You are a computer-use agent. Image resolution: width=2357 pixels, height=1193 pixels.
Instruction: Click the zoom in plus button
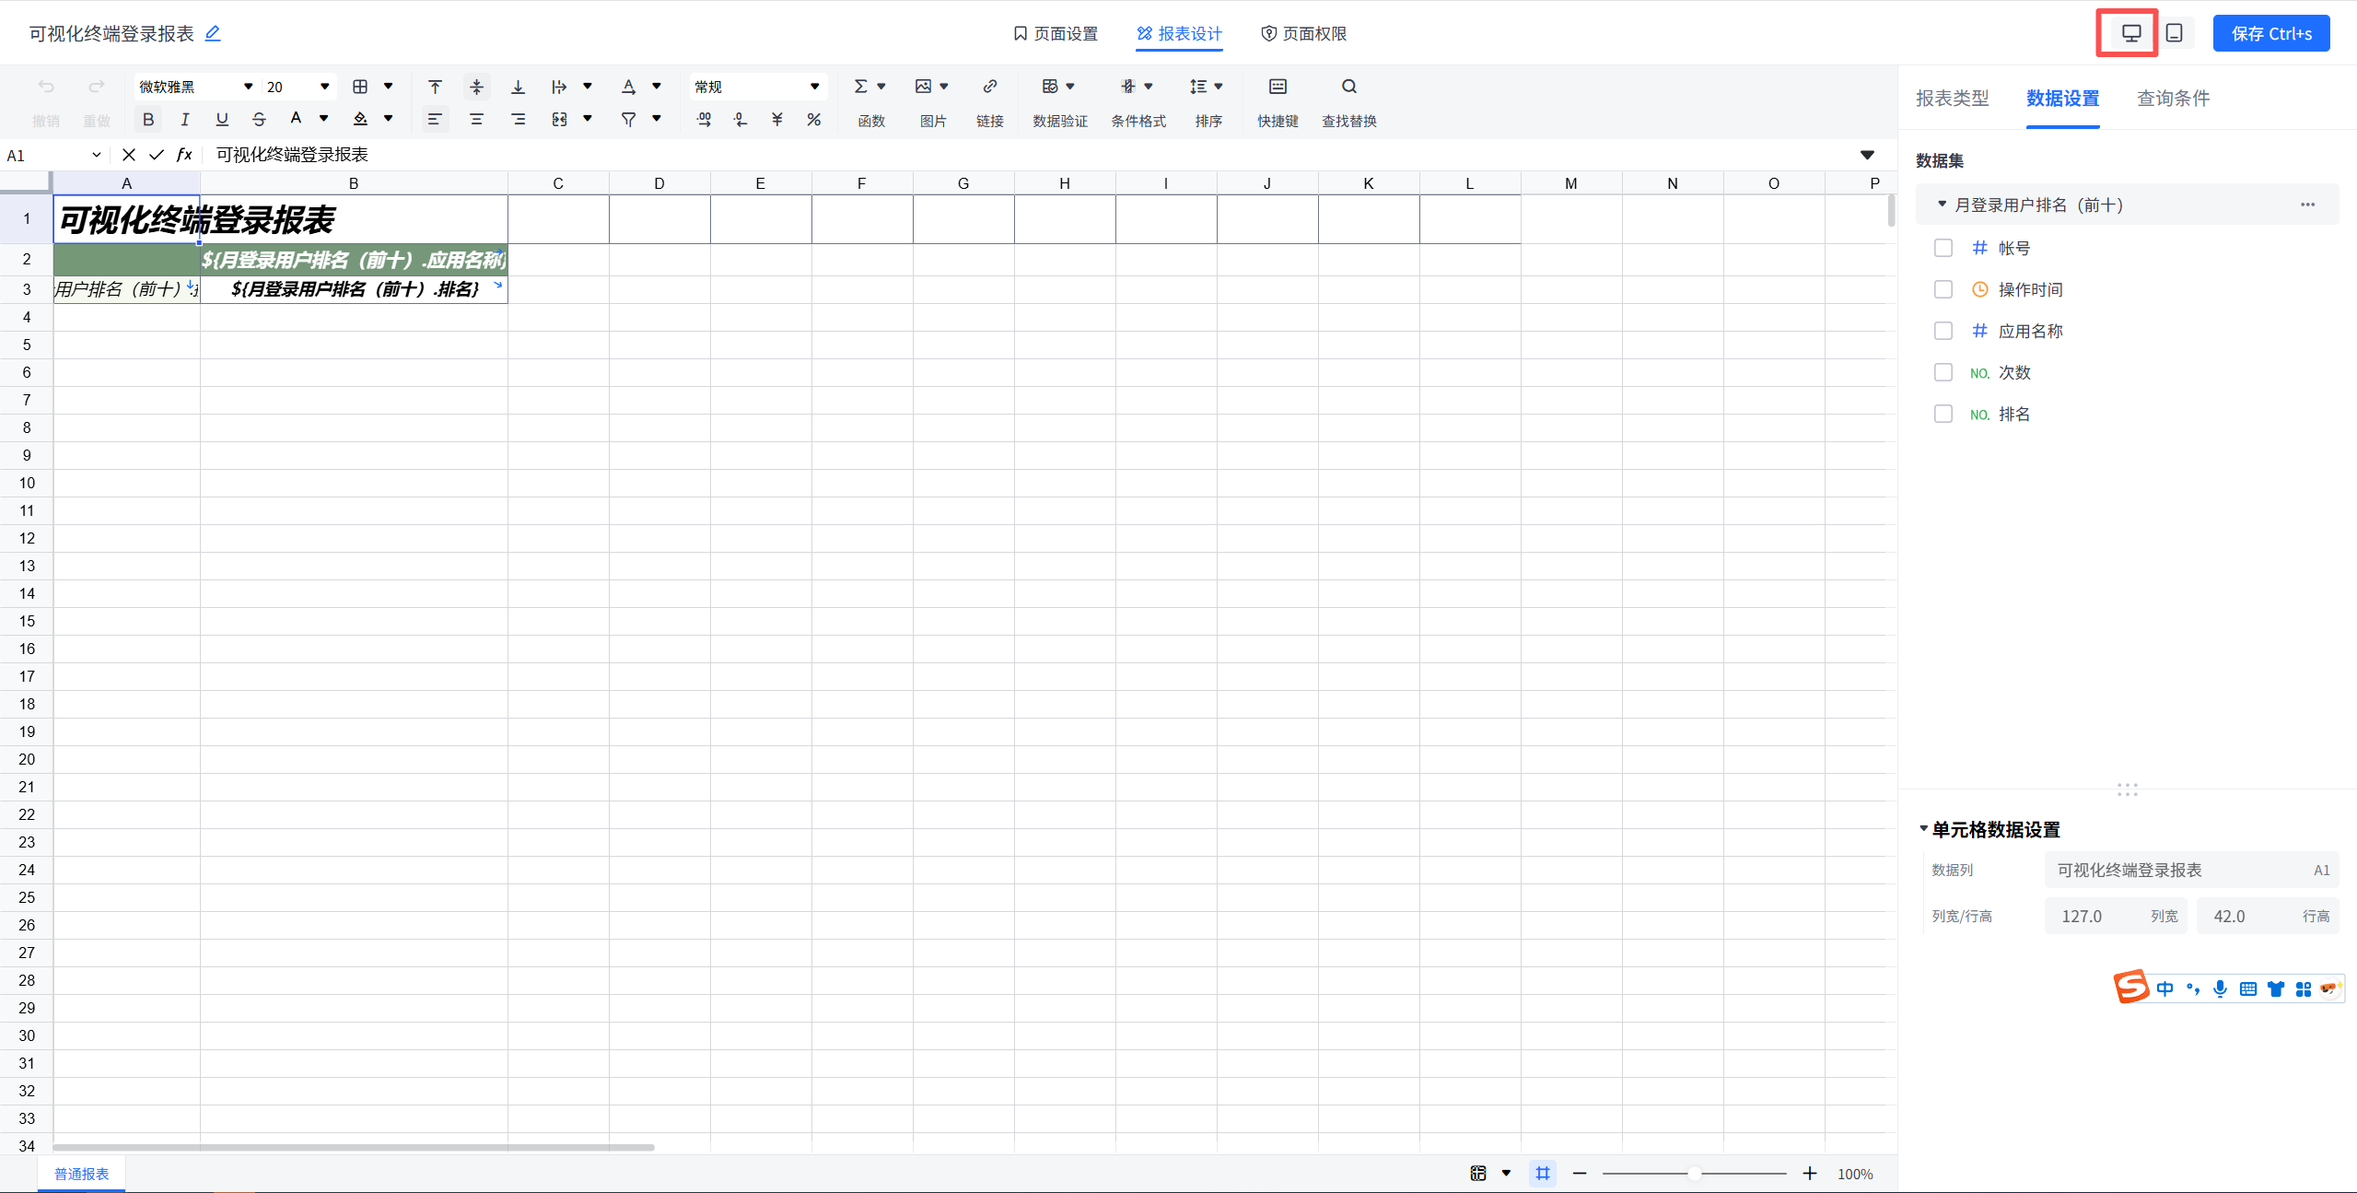[x=1810, y=1173]
